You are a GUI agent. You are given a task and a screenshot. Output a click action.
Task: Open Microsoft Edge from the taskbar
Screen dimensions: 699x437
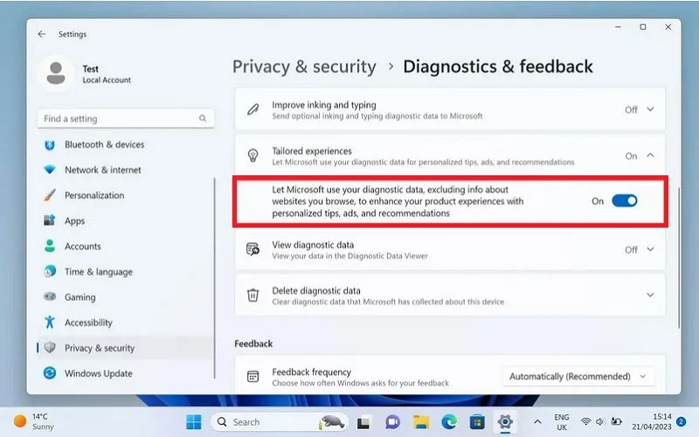point(449,422)
